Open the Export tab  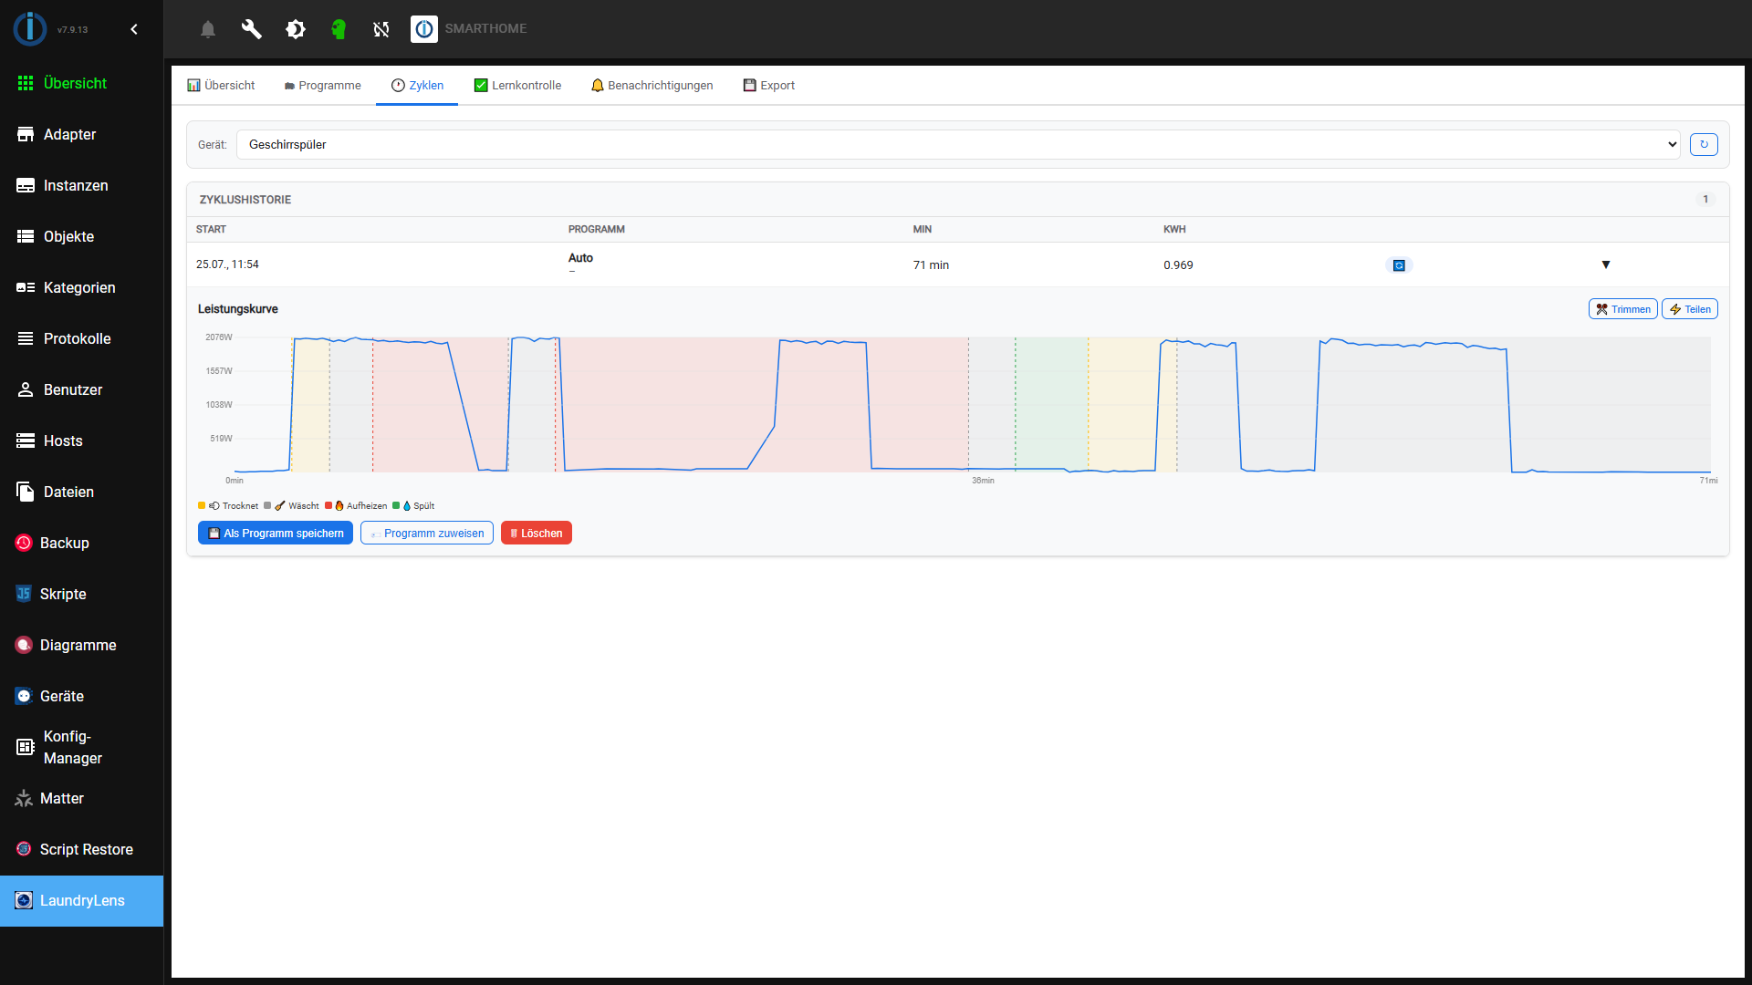pos(768,85)
